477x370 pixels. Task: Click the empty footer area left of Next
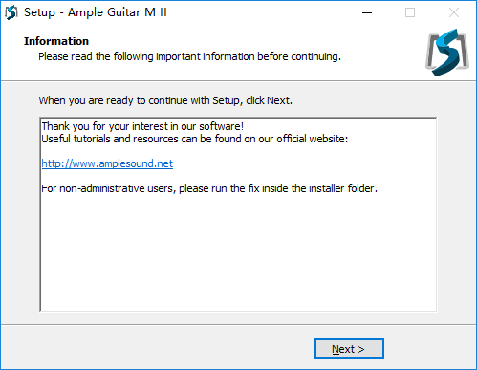(156, 348)
